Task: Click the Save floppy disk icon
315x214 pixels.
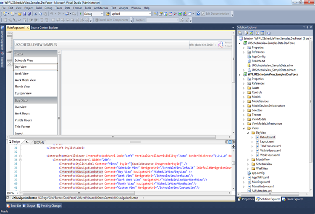Action: coord(24,14)
